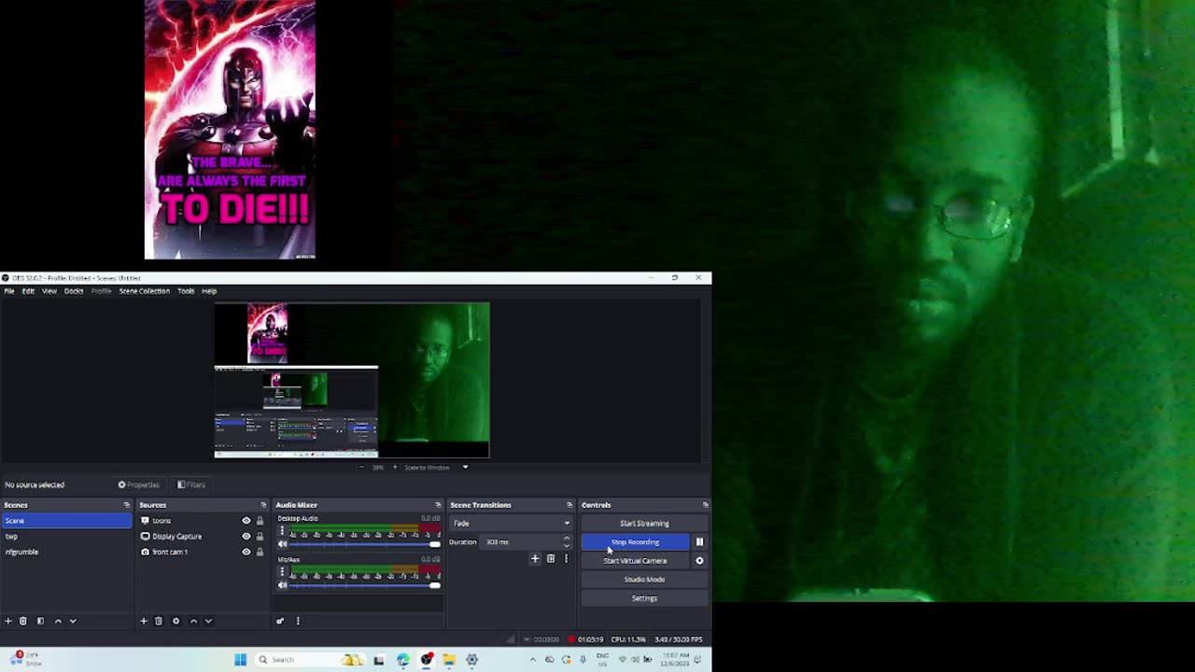The image size is (1195, 672).
Task: Open source Filters button
Action: [x=191, y=485]
